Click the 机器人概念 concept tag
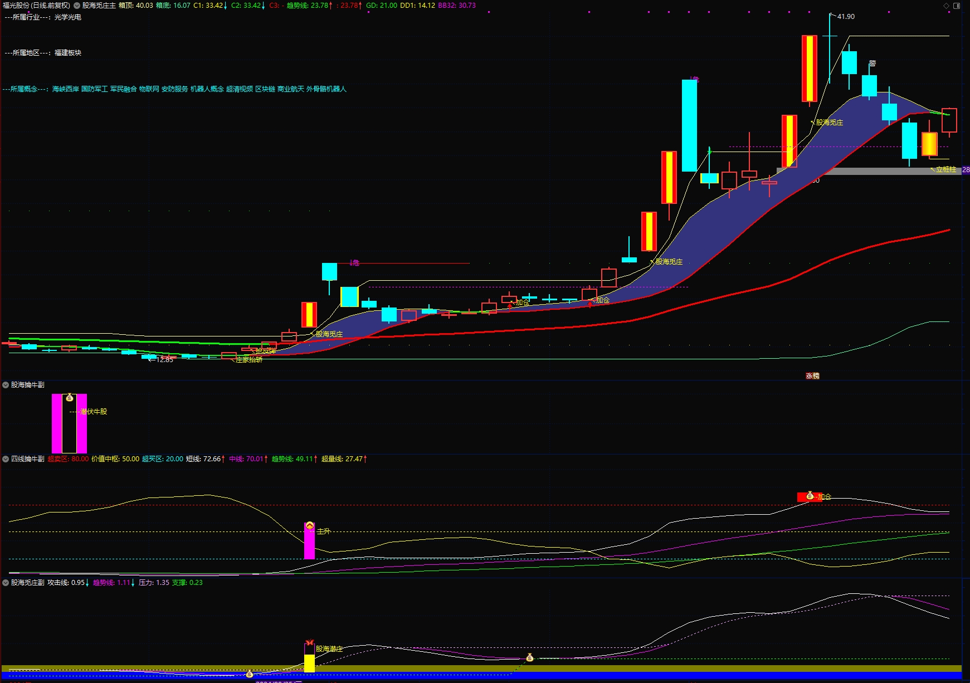The width and height of the screenshot is (970, 683). [207, 89]
